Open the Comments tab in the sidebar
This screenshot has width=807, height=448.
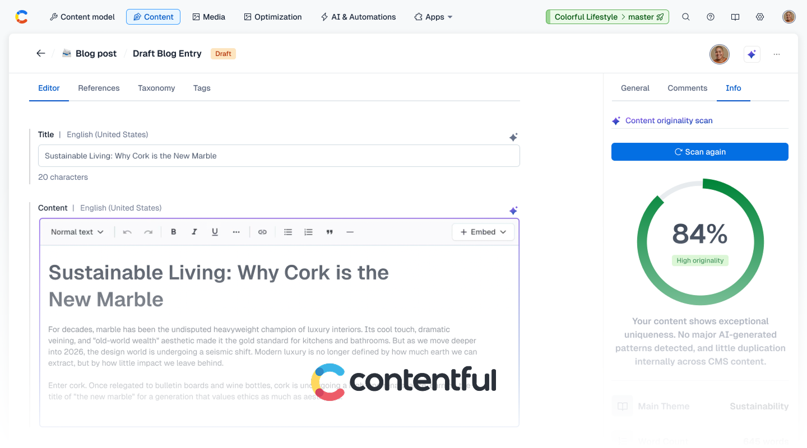[x=687, y=88]
